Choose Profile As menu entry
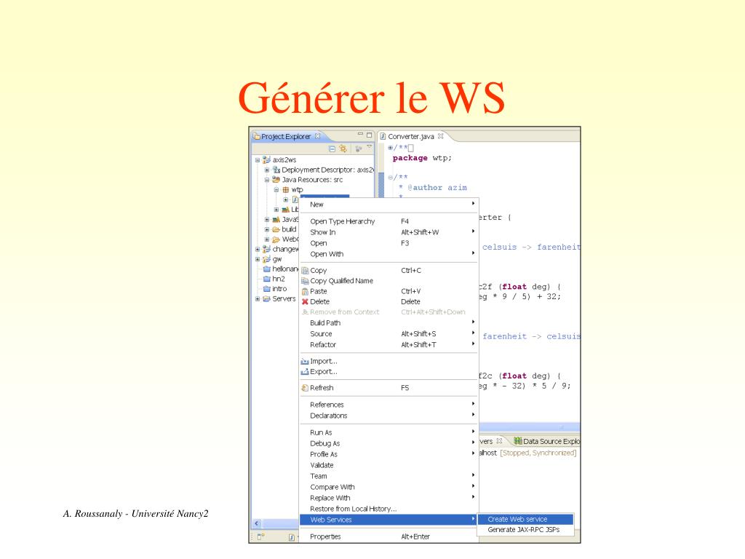 coord(389,454)
